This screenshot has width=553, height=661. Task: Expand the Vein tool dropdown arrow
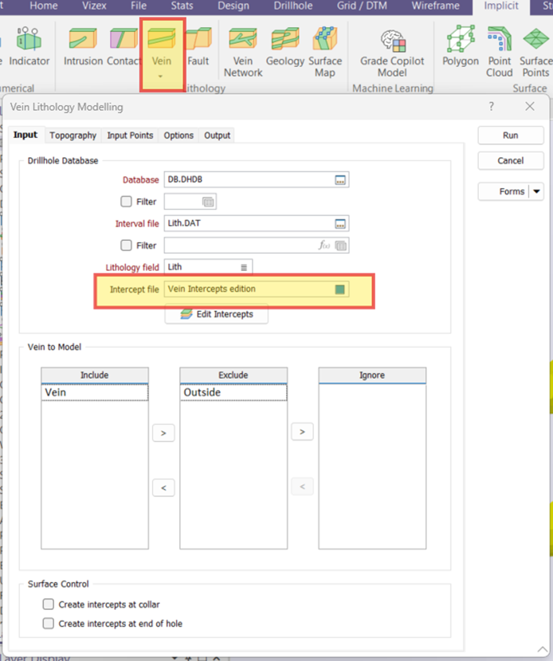pyautogui.click(x=162, y=77)
